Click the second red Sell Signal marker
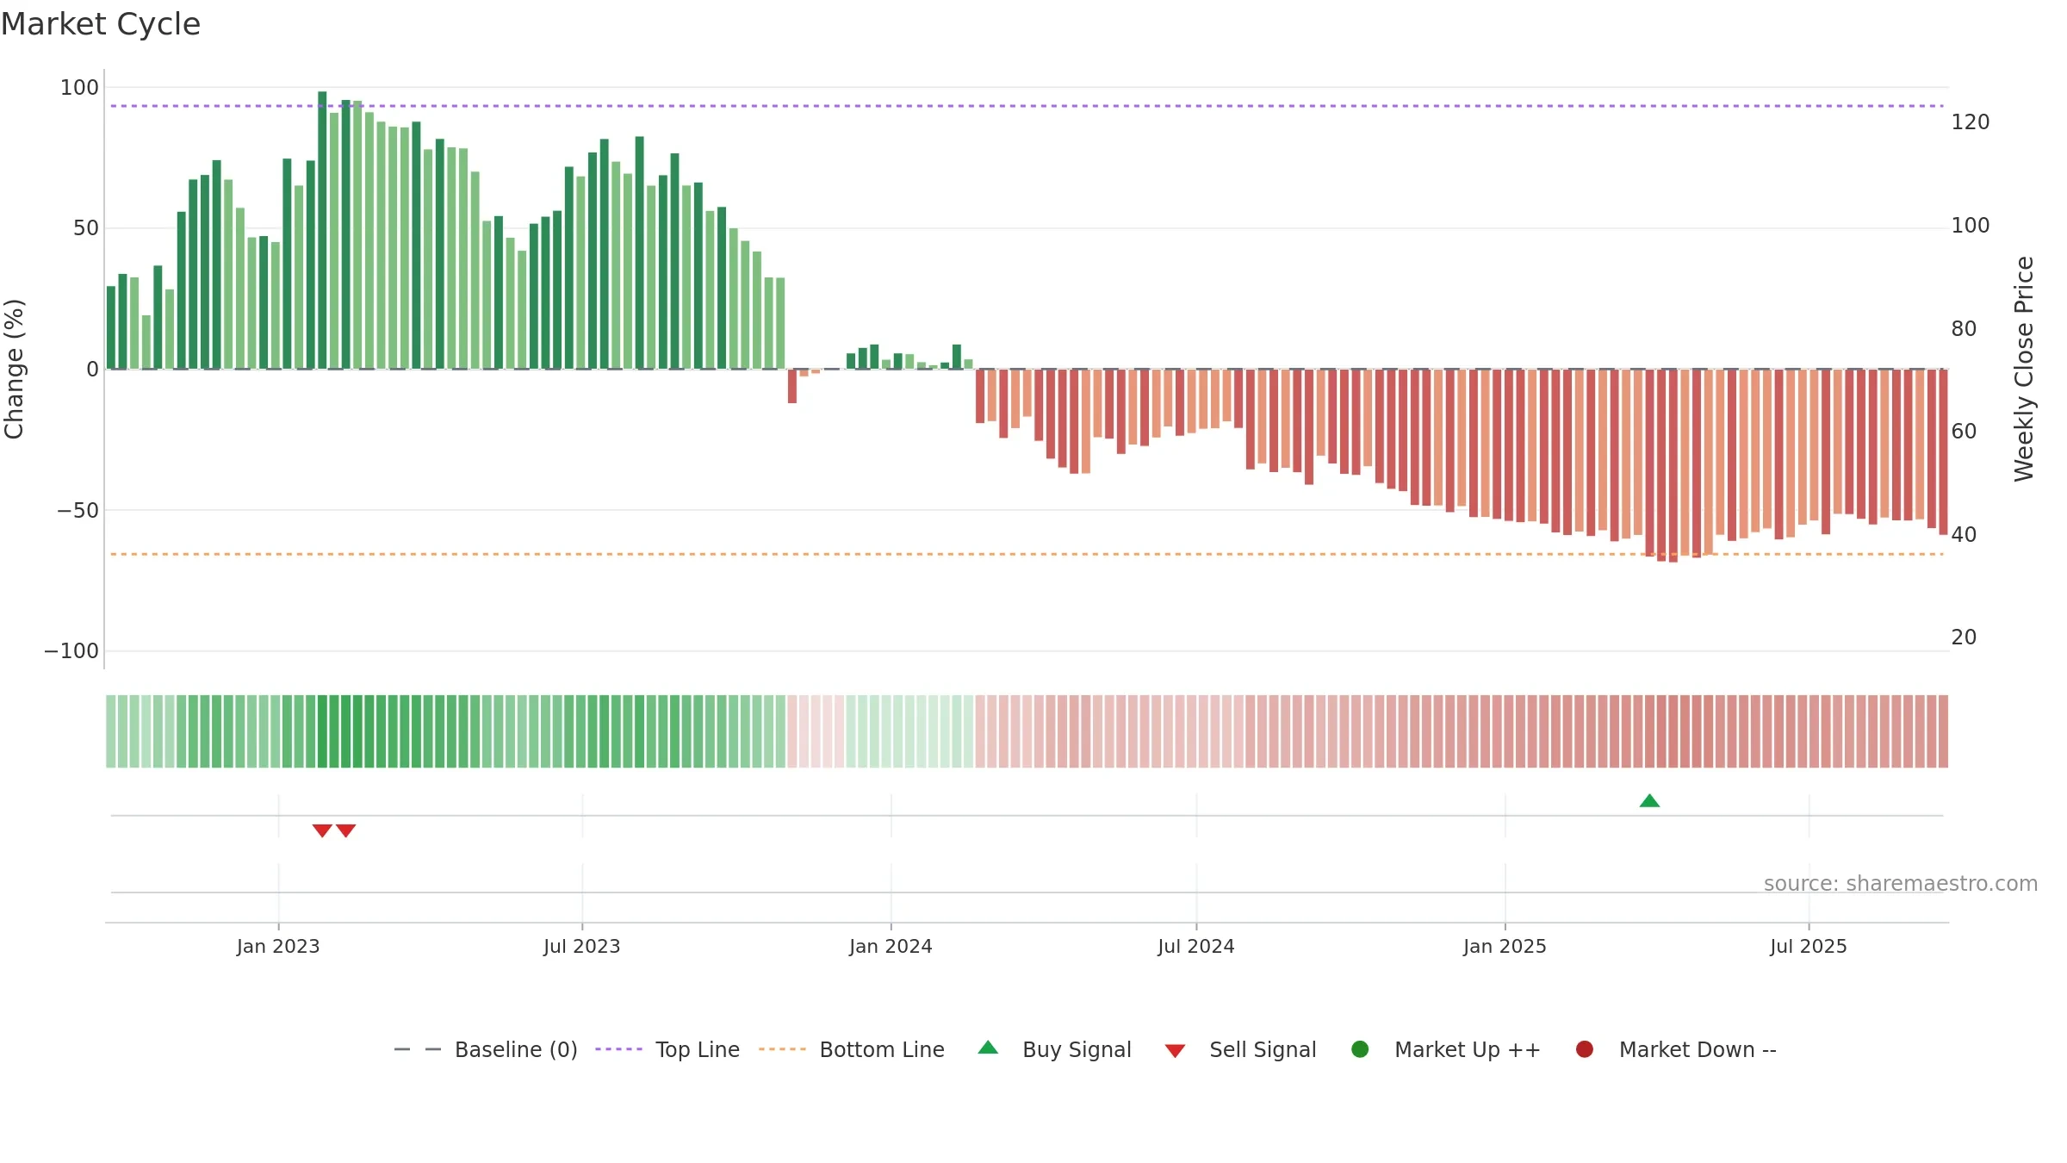Image resolution: width=2067 pixels, height=1163 pixels. 345,830
